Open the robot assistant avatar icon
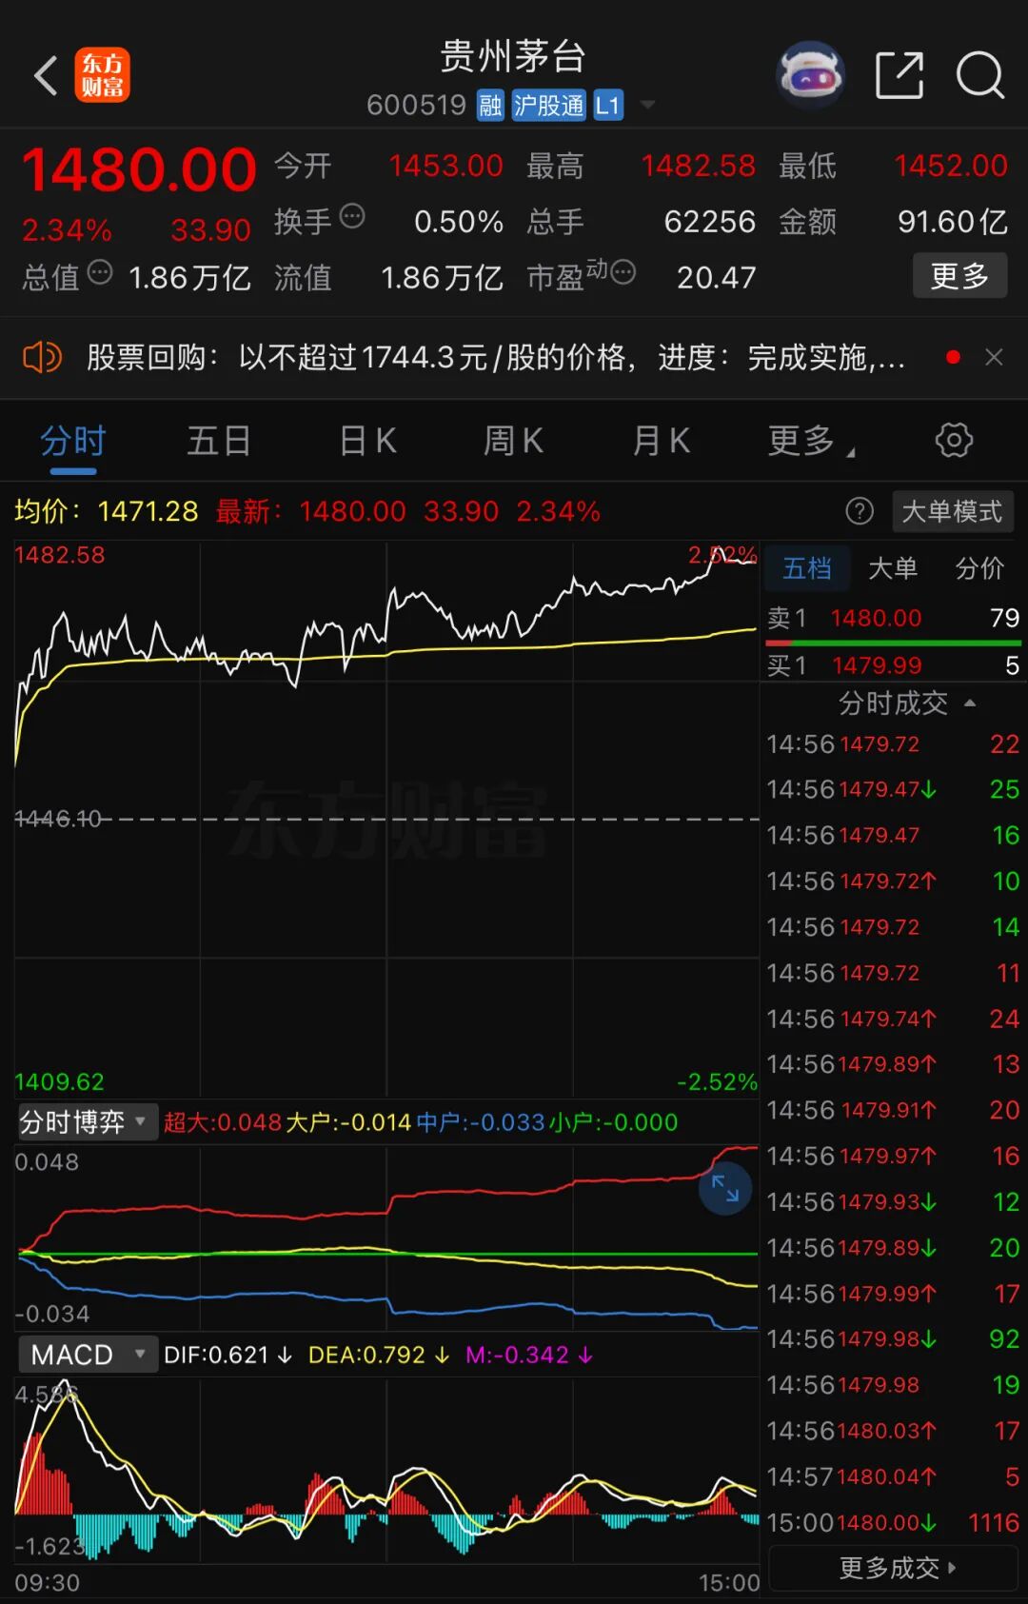The height and width of the screenshot is (1604, 1028). (810, 74)
